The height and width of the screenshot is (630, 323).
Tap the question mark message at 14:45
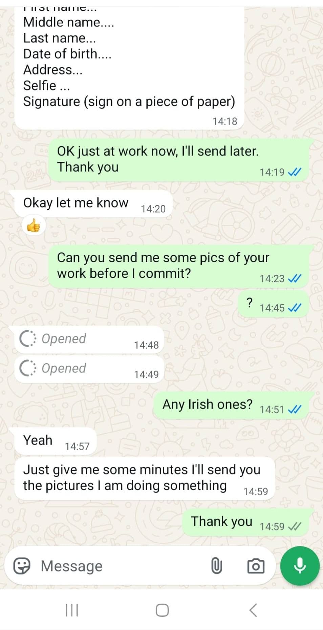click(273, 303)
